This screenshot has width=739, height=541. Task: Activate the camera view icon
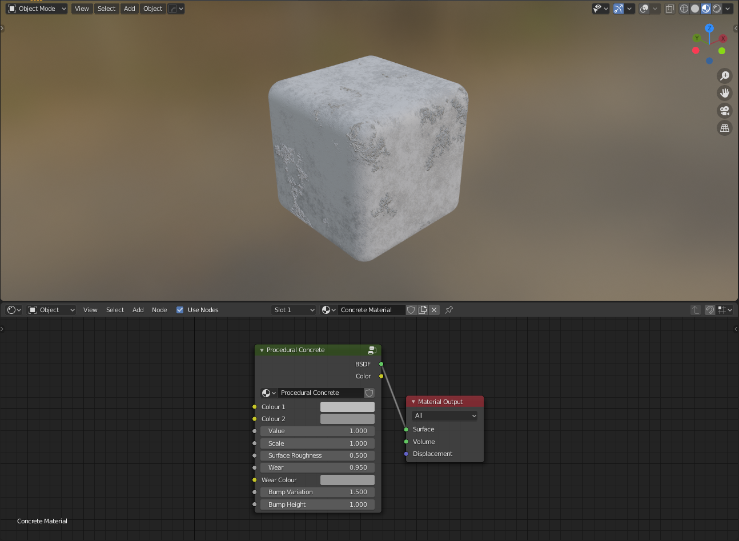(724, 111)
